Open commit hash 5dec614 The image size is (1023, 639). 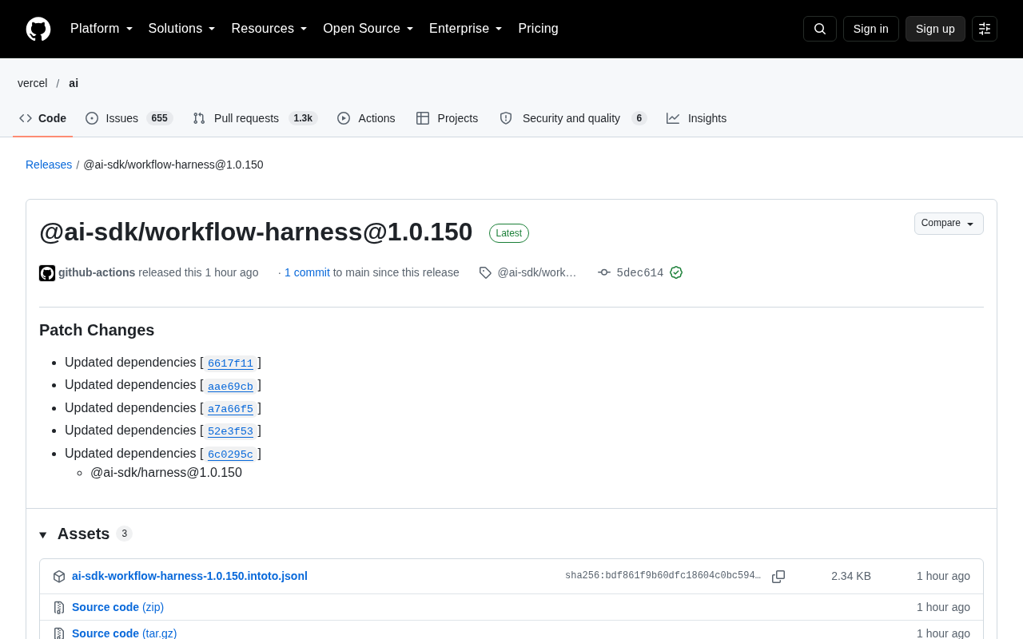tap(640, 272)
